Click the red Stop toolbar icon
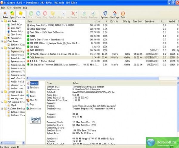 click(45, 15)
